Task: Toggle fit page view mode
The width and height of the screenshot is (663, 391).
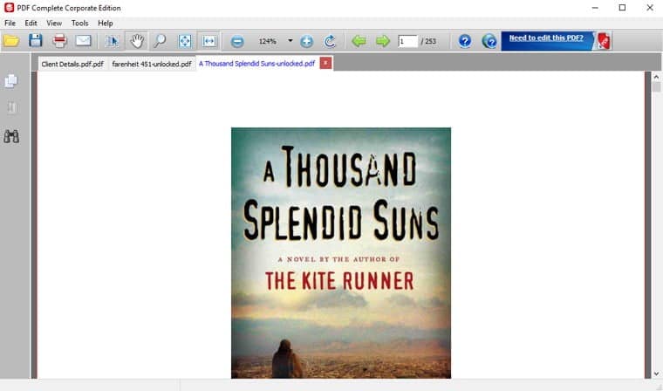Action: pyautogui.click(x=185, y=41)
